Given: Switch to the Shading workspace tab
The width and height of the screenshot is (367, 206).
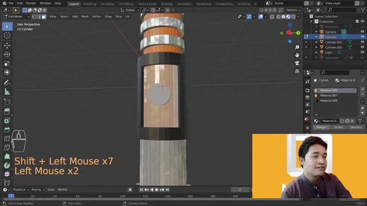Looking at the screenshot, I should click(x=166, y=4).
